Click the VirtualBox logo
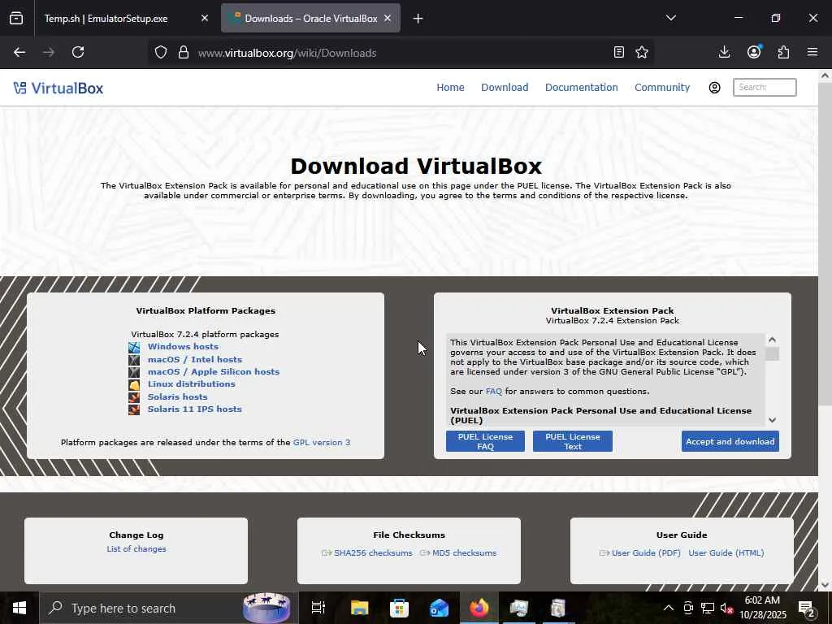This screenshot has width=832, height=624. tap(58, 88)
